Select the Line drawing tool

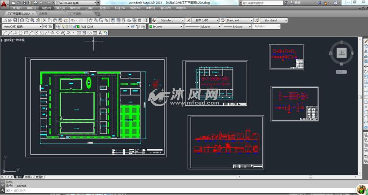click(4, 33)
